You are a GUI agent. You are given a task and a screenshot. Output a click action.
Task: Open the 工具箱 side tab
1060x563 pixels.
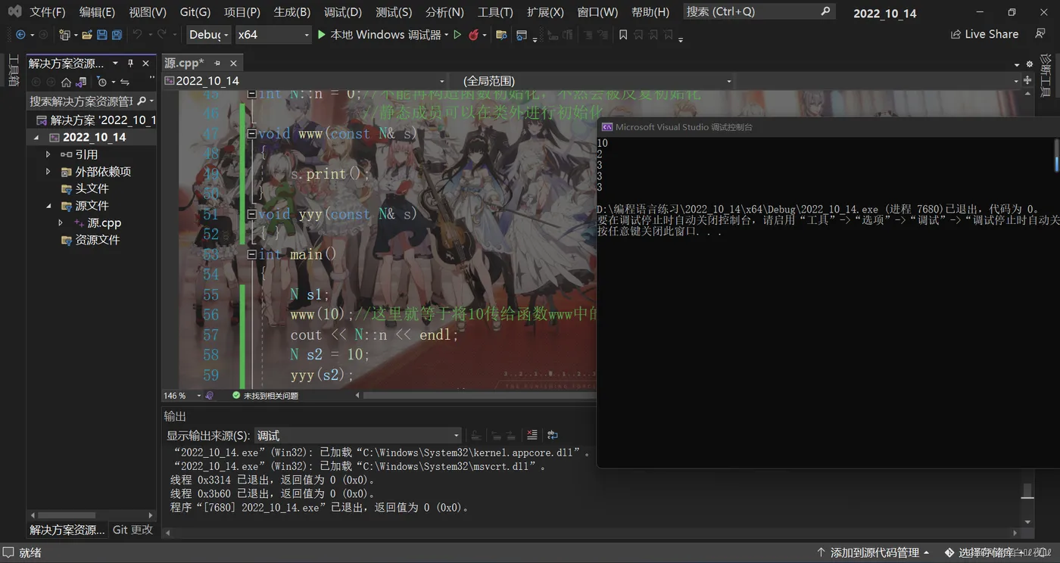tap(13, 71)
